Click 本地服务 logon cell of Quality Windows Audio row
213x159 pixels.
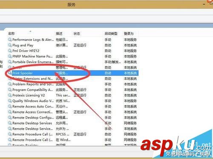pyautogui.click(x=130, y=101)
